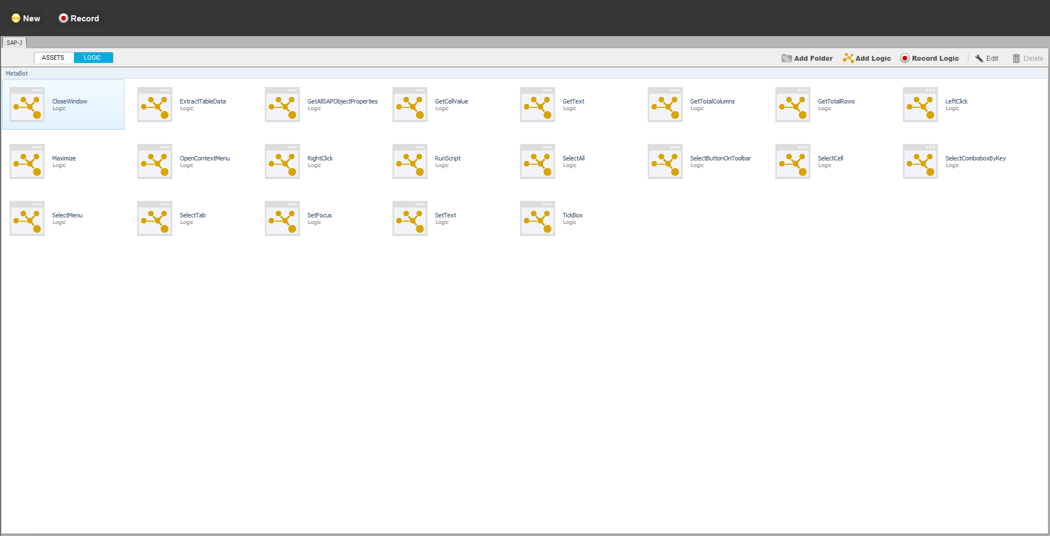1050x536 pixels.
Task: Click the GetTotalRows name label
Action: [x=836, y=101]
